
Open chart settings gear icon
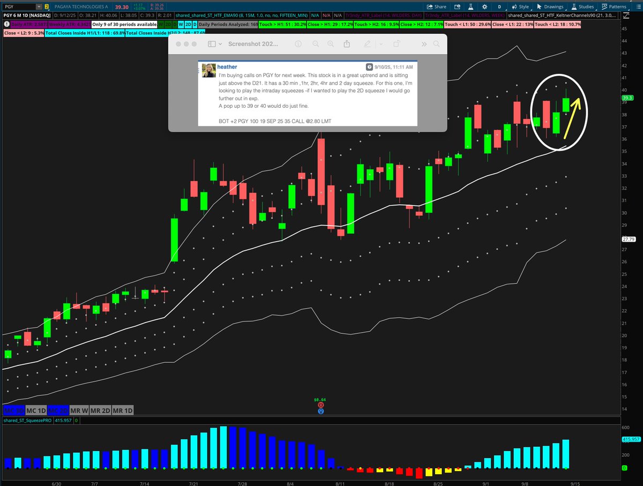(x=486, y=6)
